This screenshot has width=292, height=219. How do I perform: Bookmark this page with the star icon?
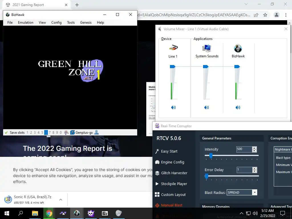265,15
